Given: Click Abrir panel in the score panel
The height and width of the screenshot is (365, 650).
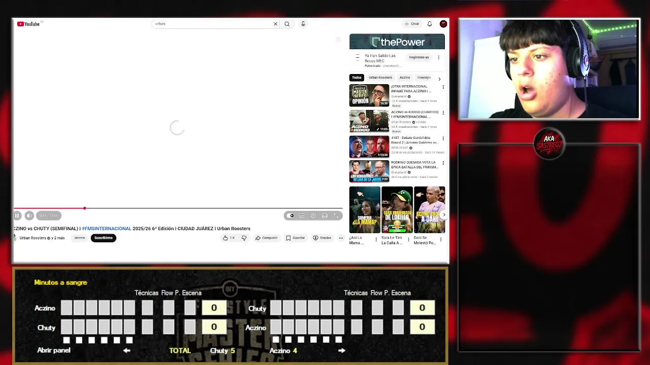Looking at the screenshot, I should (54, 350).
